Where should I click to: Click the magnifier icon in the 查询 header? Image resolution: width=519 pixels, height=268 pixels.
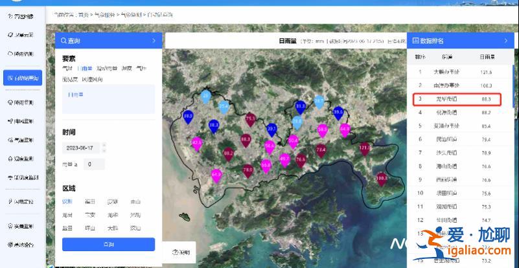click(x=63, y=41)
